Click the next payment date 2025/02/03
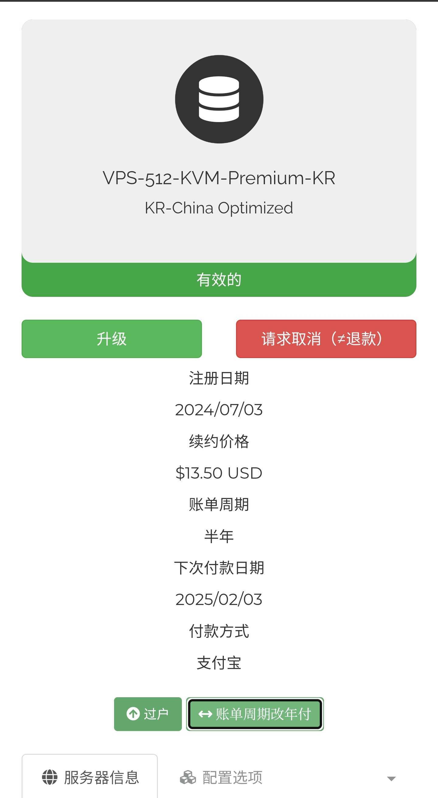Viewport: 438px width, 798px height. click(219, 599)
